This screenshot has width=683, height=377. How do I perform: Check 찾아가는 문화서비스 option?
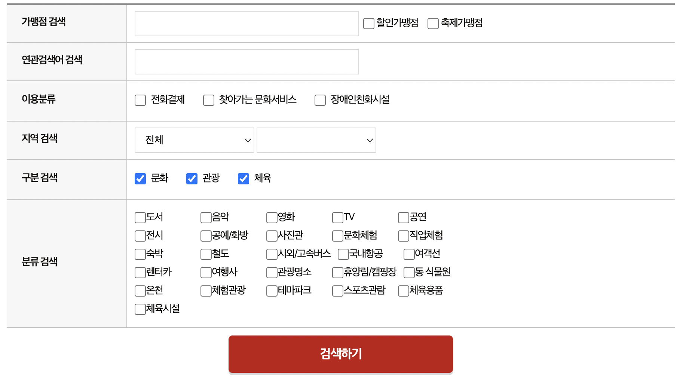pyautogui.click(x=209, y=100)
